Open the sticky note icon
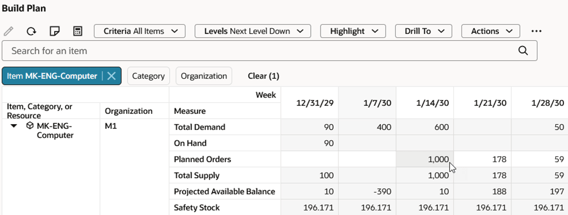 (54, 31)
